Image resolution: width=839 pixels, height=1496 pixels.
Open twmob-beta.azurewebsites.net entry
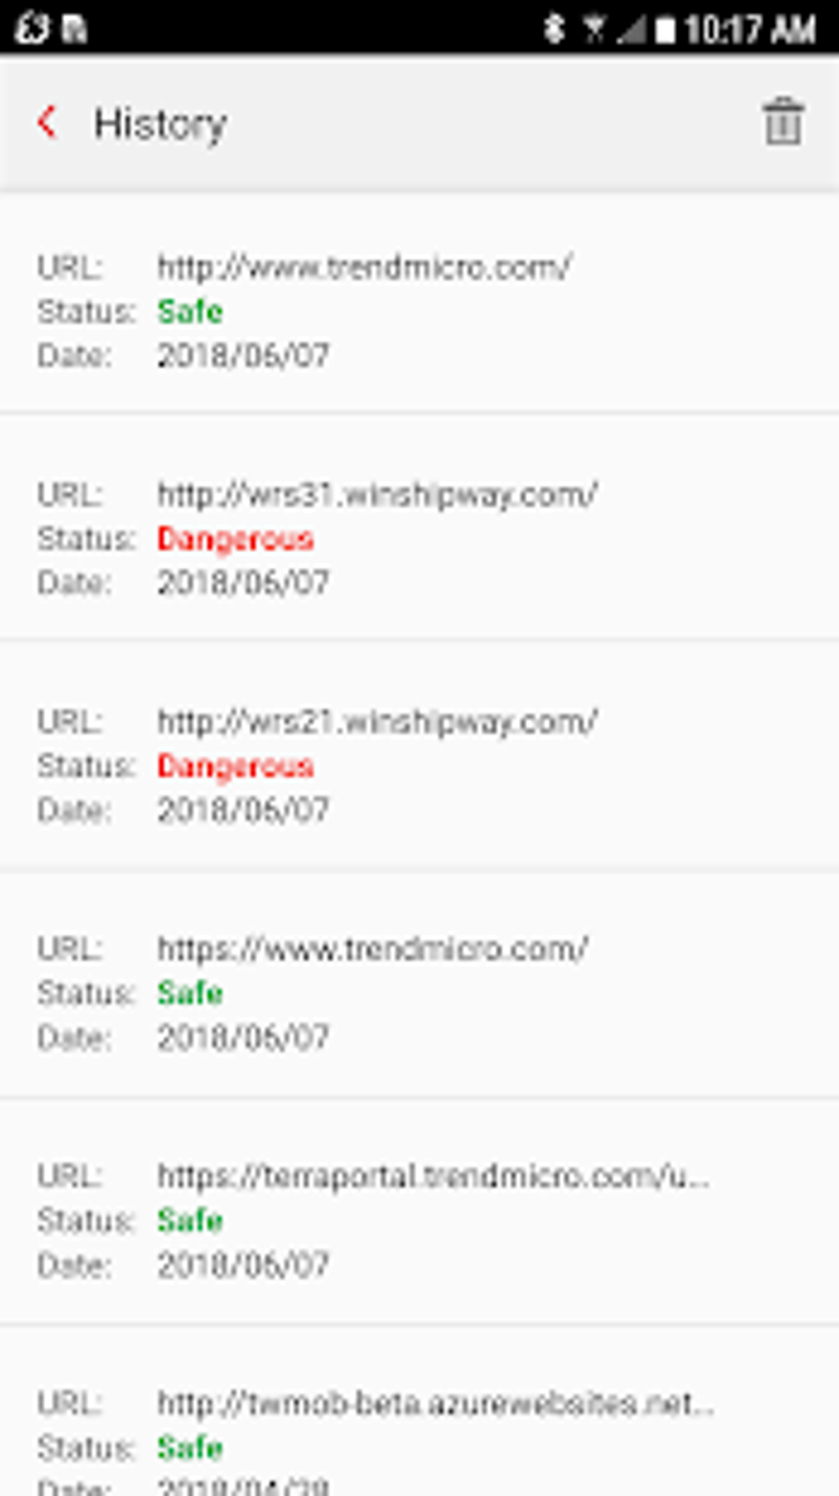click(419, 1411)
